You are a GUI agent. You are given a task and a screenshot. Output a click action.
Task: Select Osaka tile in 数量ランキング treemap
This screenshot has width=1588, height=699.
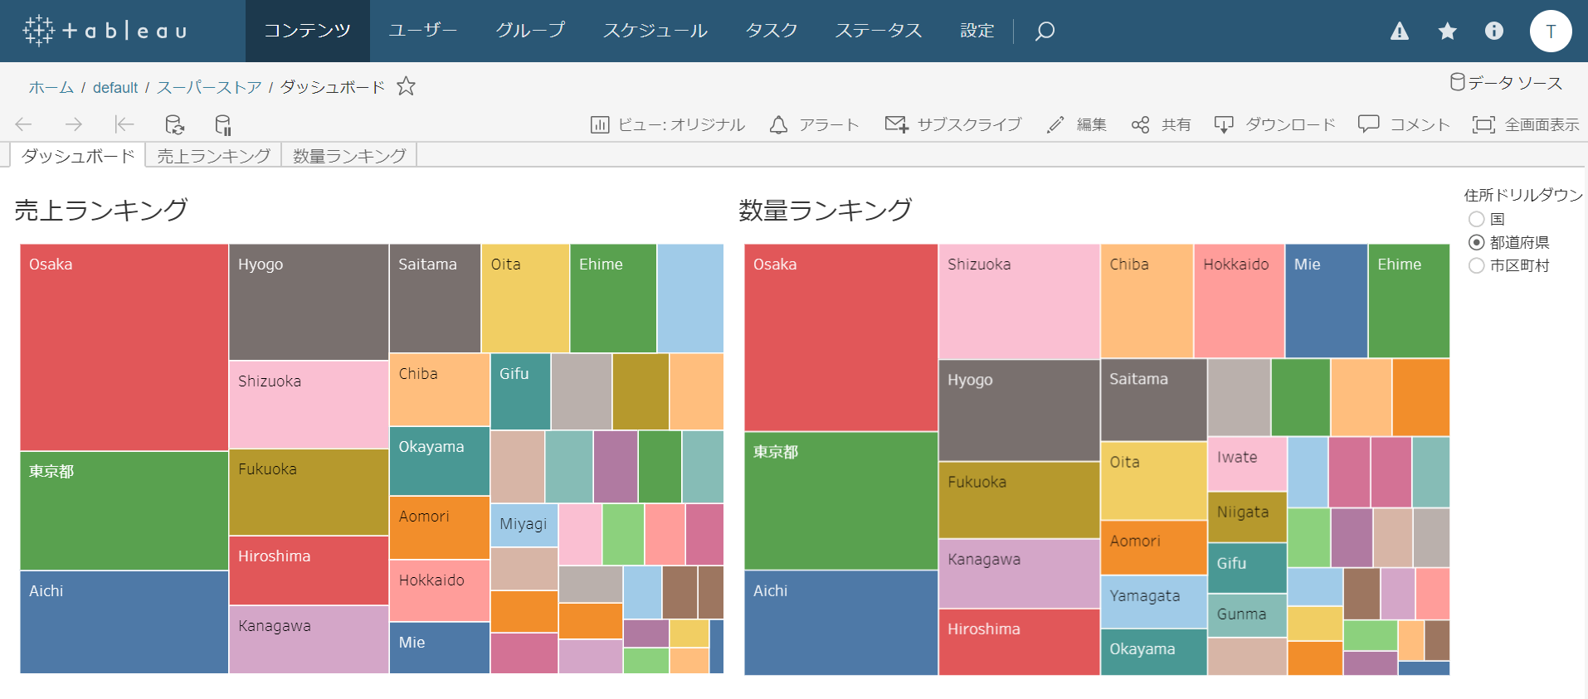click(x=840, y=337)
